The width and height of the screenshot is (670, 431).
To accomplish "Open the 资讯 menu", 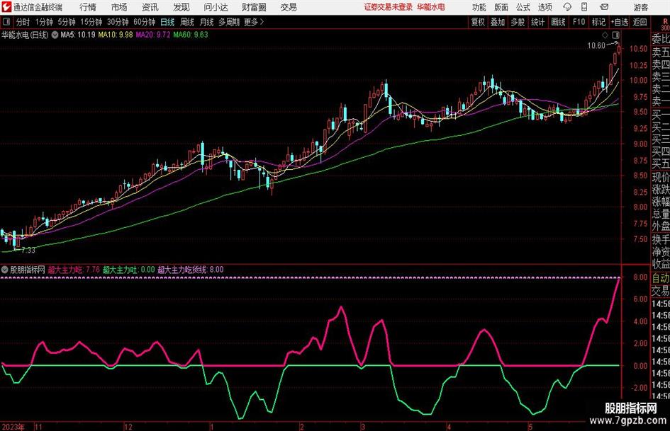I will click(x=150, y=7).
